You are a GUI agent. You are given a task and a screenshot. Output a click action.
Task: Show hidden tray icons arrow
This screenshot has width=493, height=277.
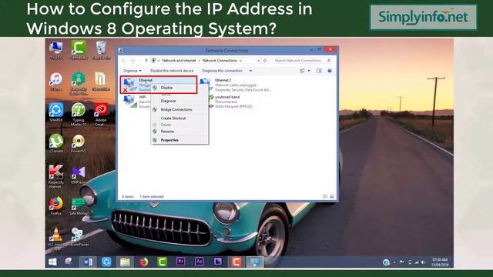click(394, 262)
